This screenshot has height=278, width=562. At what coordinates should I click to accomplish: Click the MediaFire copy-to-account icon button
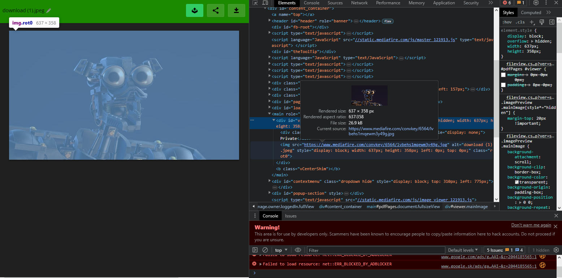(x=195, y=10)
